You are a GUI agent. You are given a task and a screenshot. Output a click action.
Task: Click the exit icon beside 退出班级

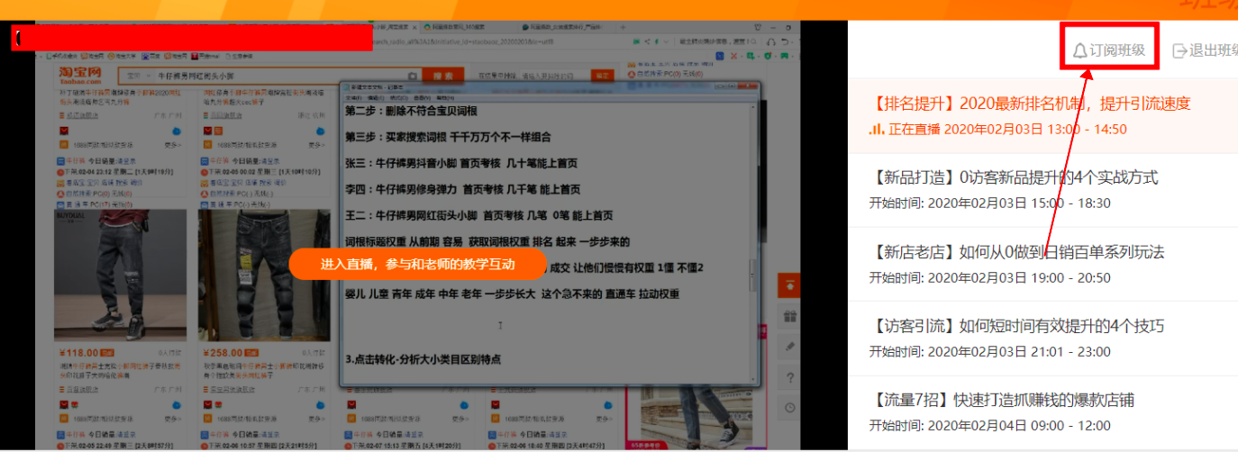point(1179,50)
